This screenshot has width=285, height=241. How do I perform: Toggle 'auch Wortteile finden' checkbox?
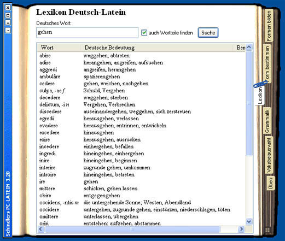click(144, 33)
